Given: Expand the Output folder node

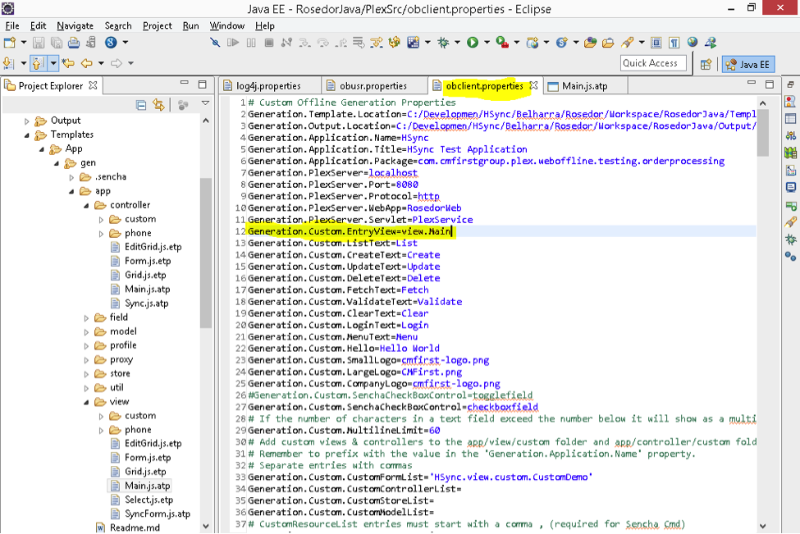Looking at the screenshot, I should pyautogui.click(x=27, y=121).
